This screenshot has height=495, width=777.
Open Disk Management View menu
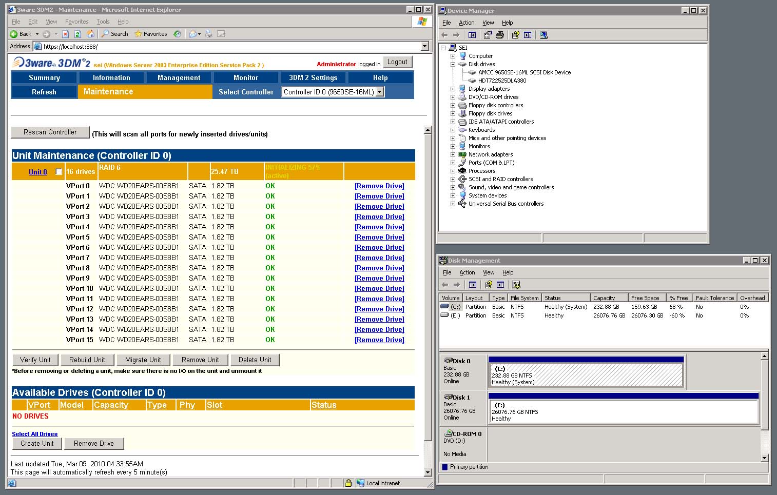coord(489,272)
